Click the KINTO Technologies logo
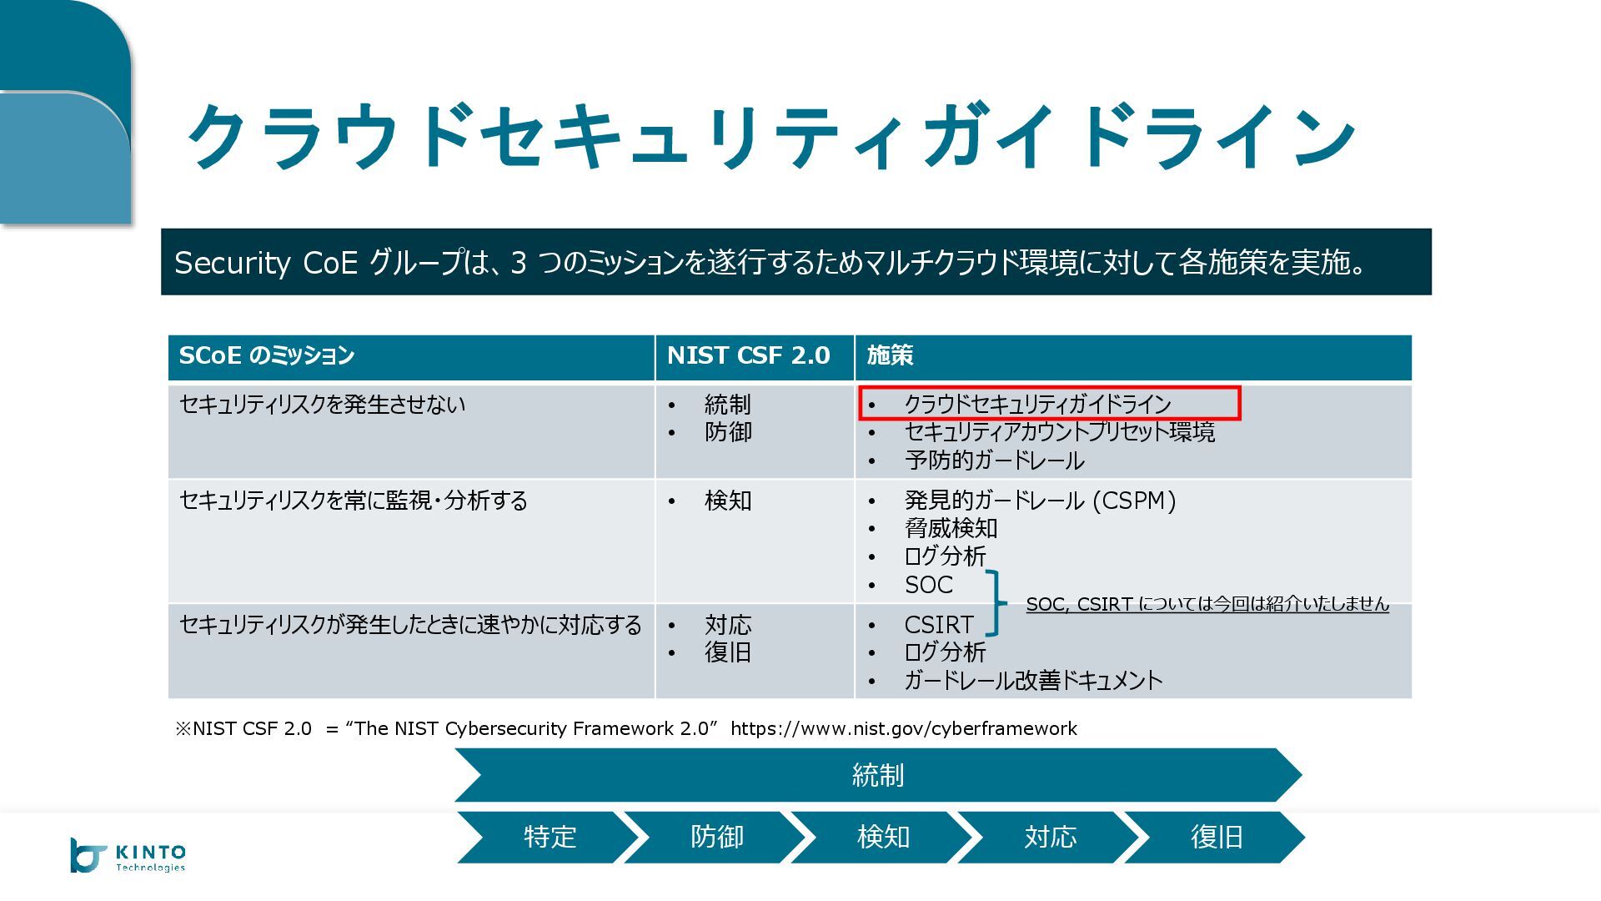 (x=128, y=856)
